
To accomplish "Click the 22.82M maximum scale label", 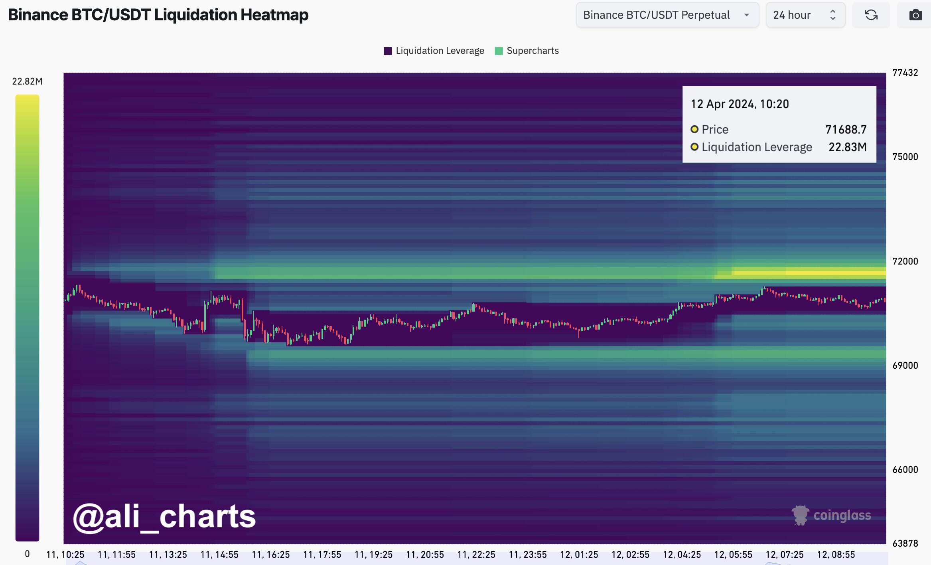I will coord(27,81).
